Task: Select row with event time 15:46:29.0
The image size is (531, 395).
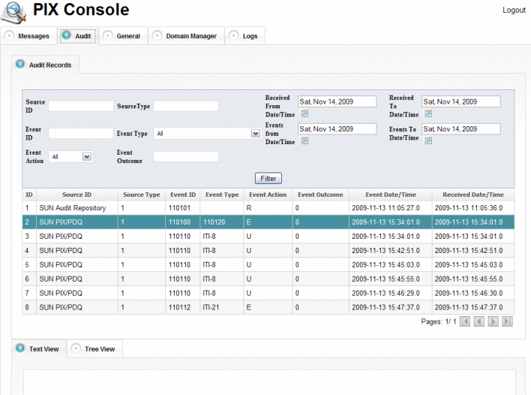Action: 268,294
